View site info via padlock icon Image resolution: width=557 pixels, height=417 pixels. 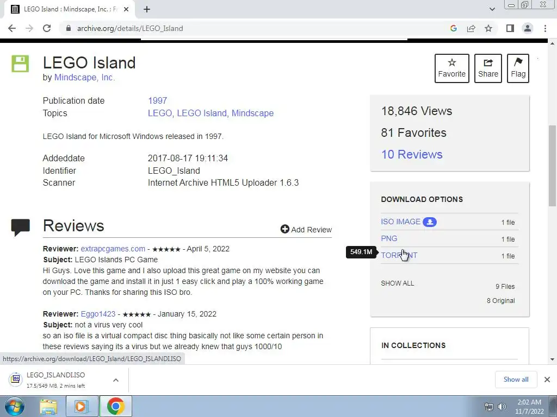point(69,28)
